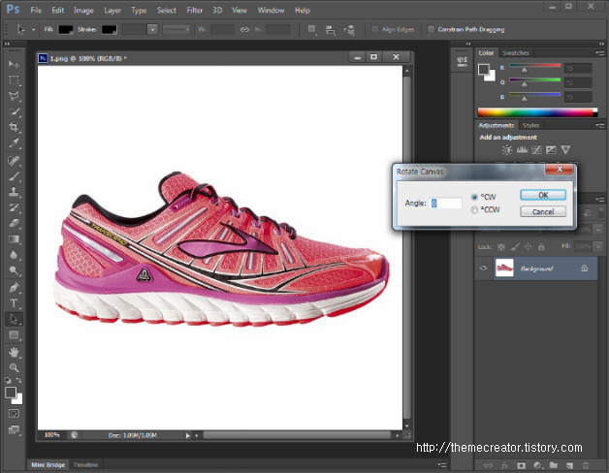
Task: Select the Horizontal Type tool
Action: point(14,303)
